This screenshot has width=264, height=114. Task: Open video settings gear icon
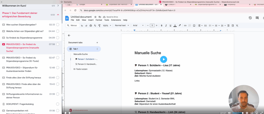coord(247,113)
